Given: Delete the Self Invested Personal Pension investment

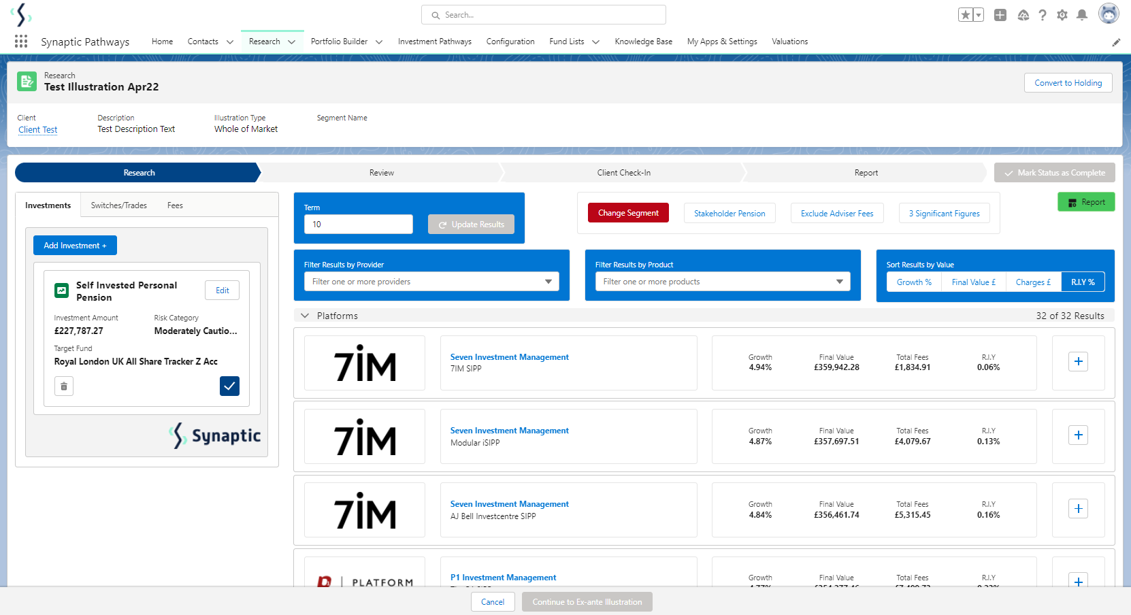Looking at the screenshot, I should (64, 386).
